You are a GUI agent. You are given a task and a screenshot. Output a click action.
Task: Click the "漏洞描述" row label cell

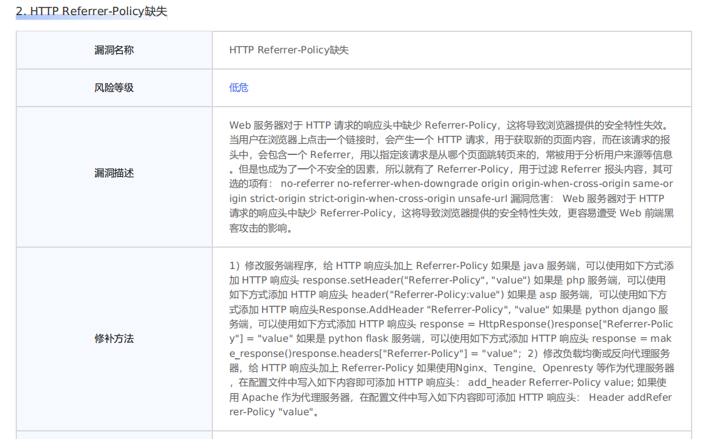(x=114, y=173)
